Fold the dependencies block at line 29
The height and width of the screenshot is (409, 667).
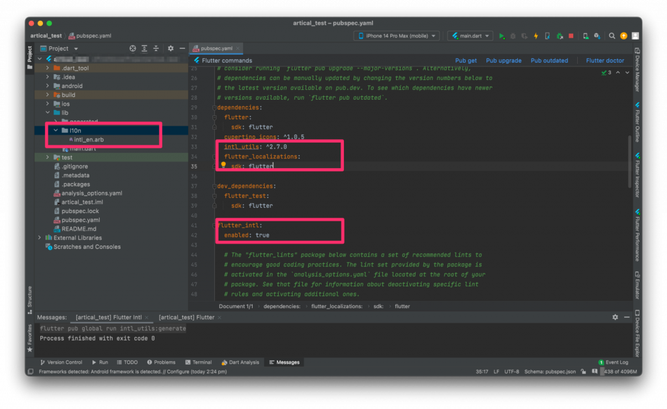(214, 107)
